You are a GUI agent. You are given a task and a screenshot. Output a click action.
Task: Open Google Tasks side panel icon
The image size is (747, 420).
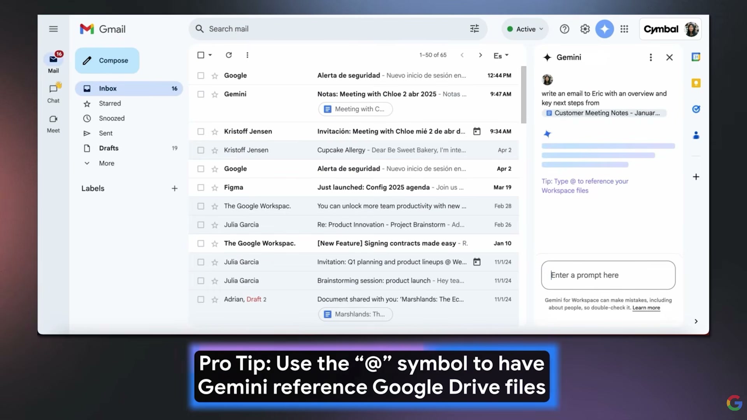click(x=696, y=109)
